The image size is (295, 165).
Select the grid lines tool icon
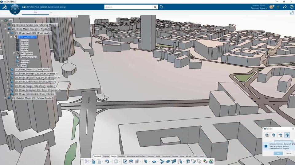tap(137, 161)
